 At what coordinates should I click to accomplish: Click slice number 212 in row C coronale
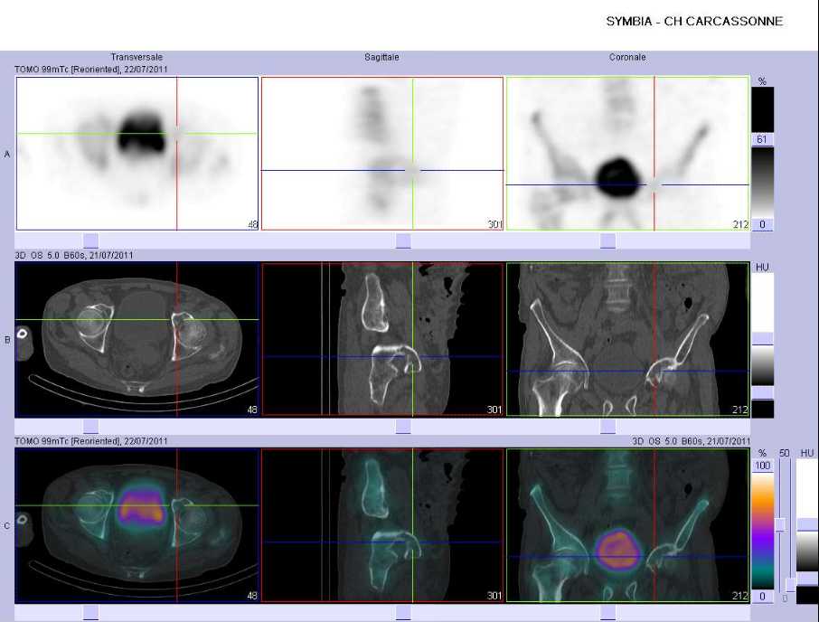[x=740, y=596]
